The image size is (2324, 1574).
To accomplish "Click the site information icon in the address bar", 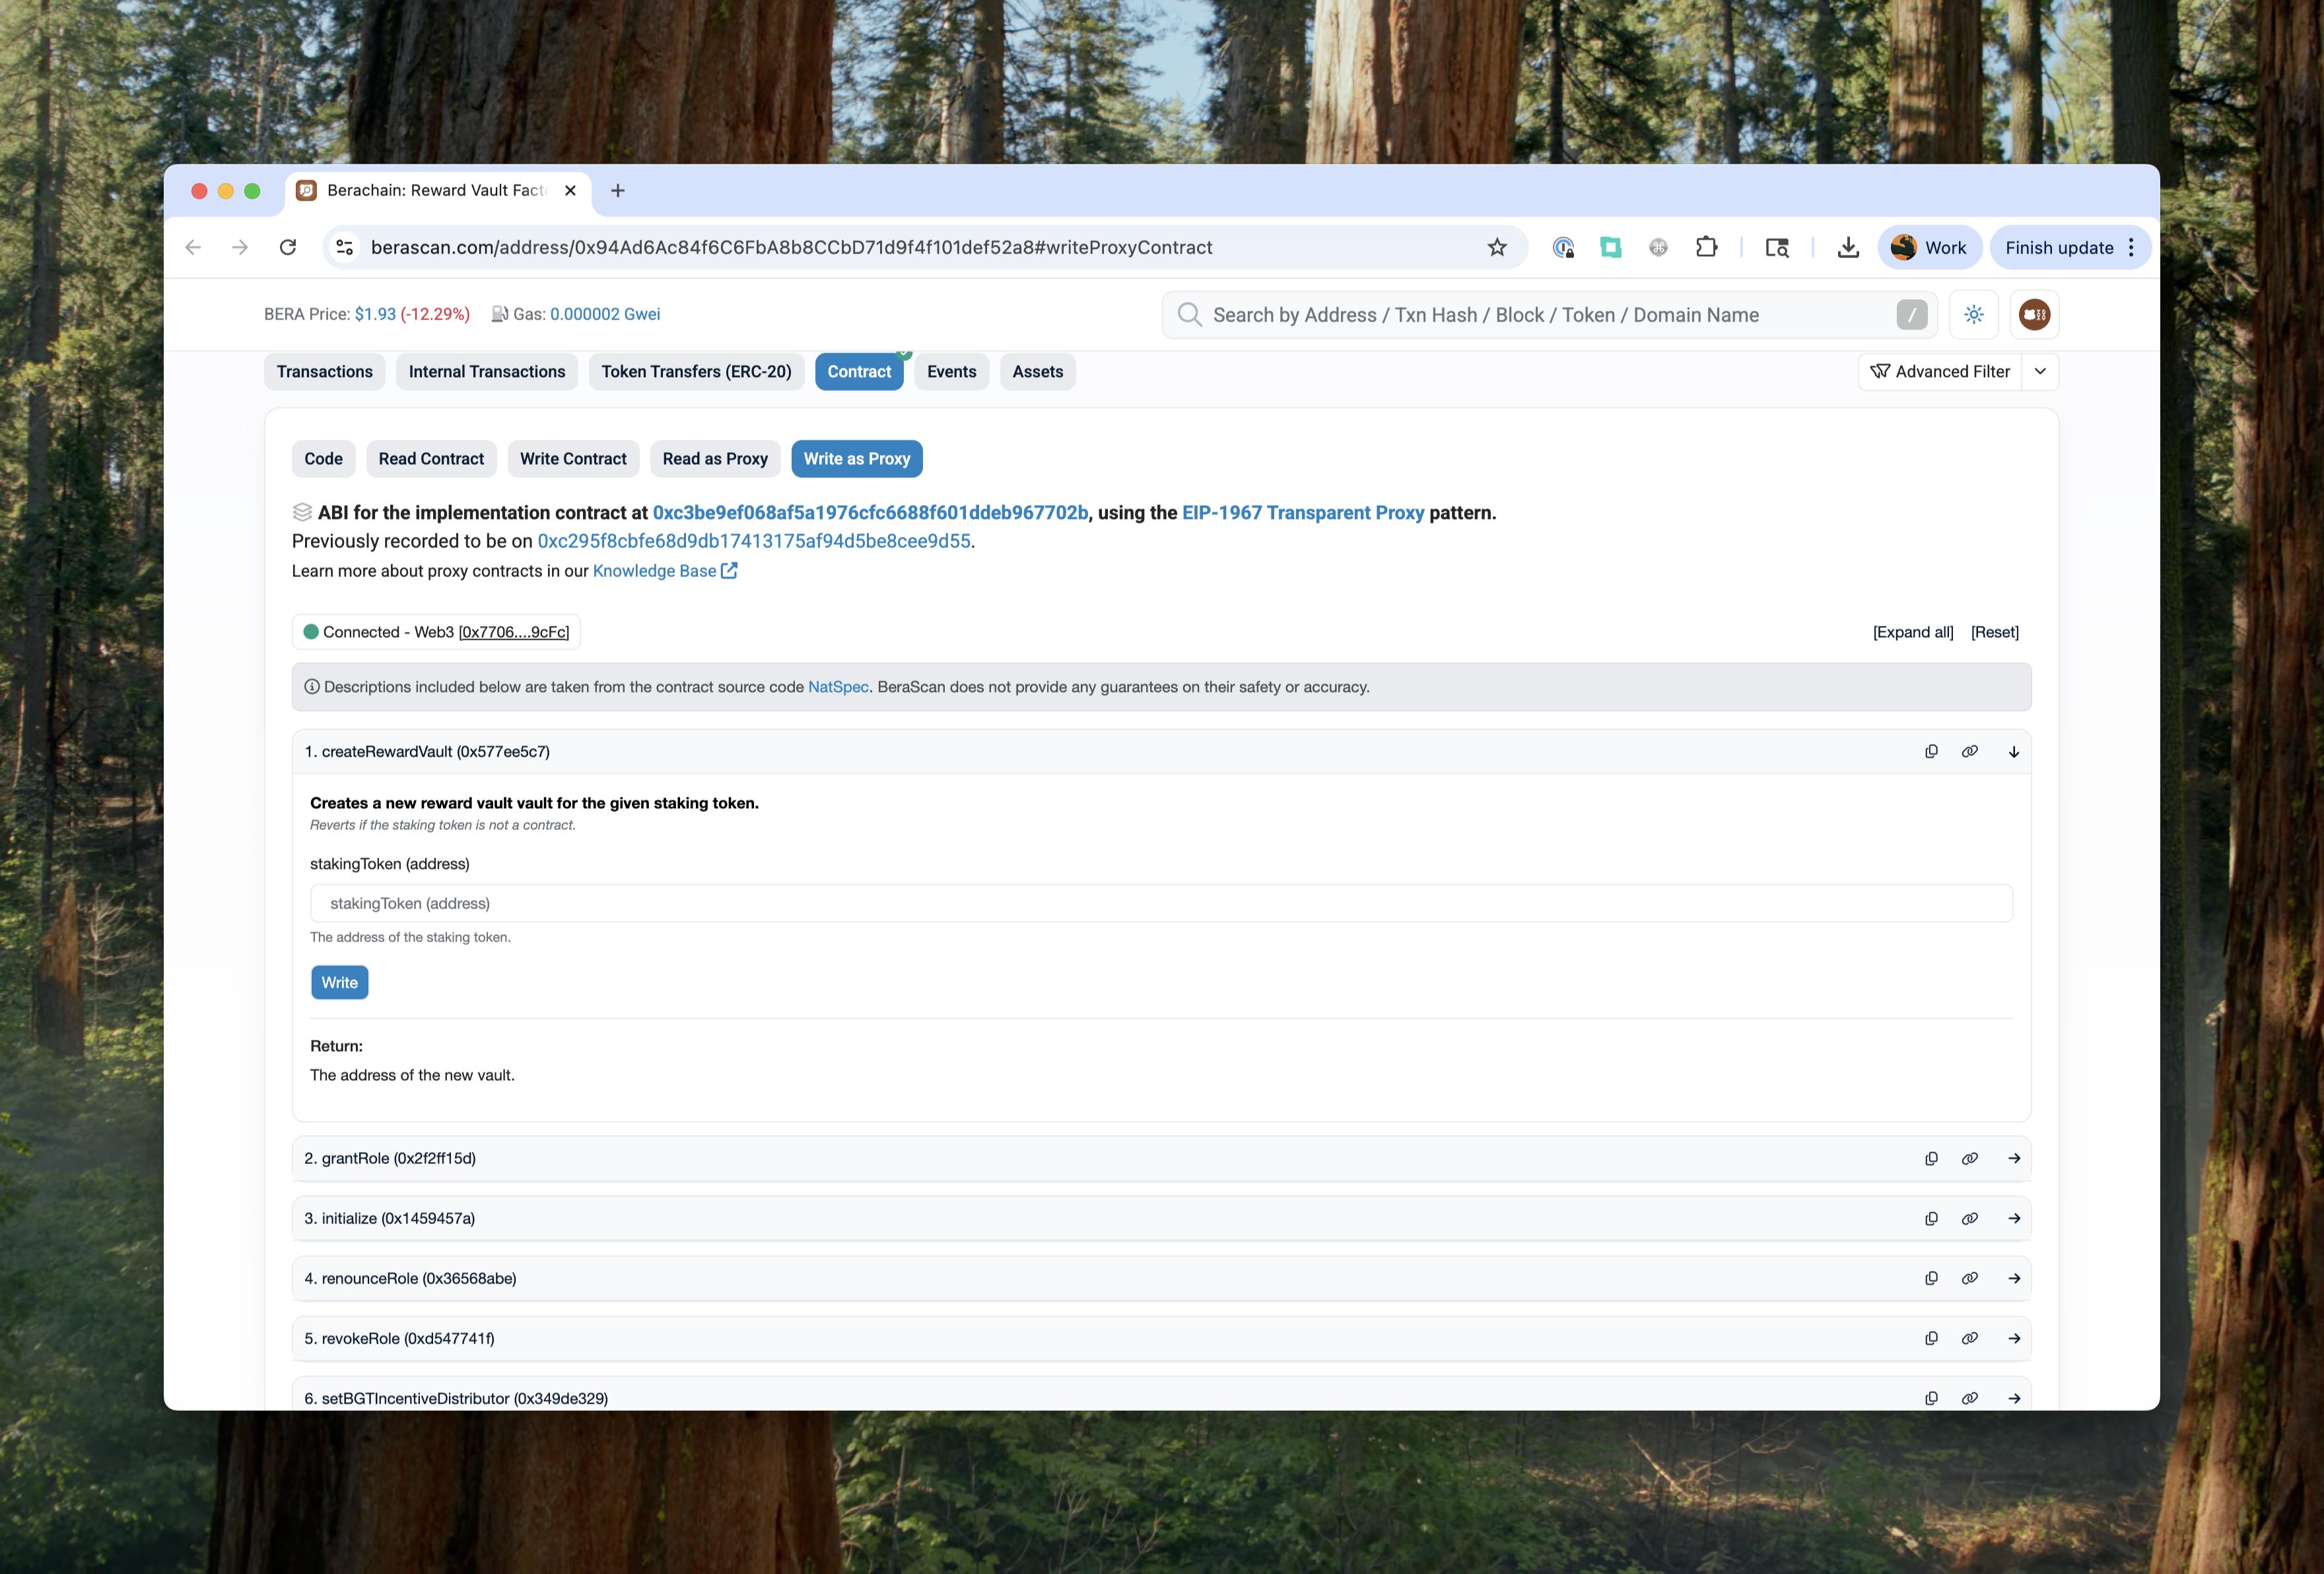I will [x=345, y=247].
